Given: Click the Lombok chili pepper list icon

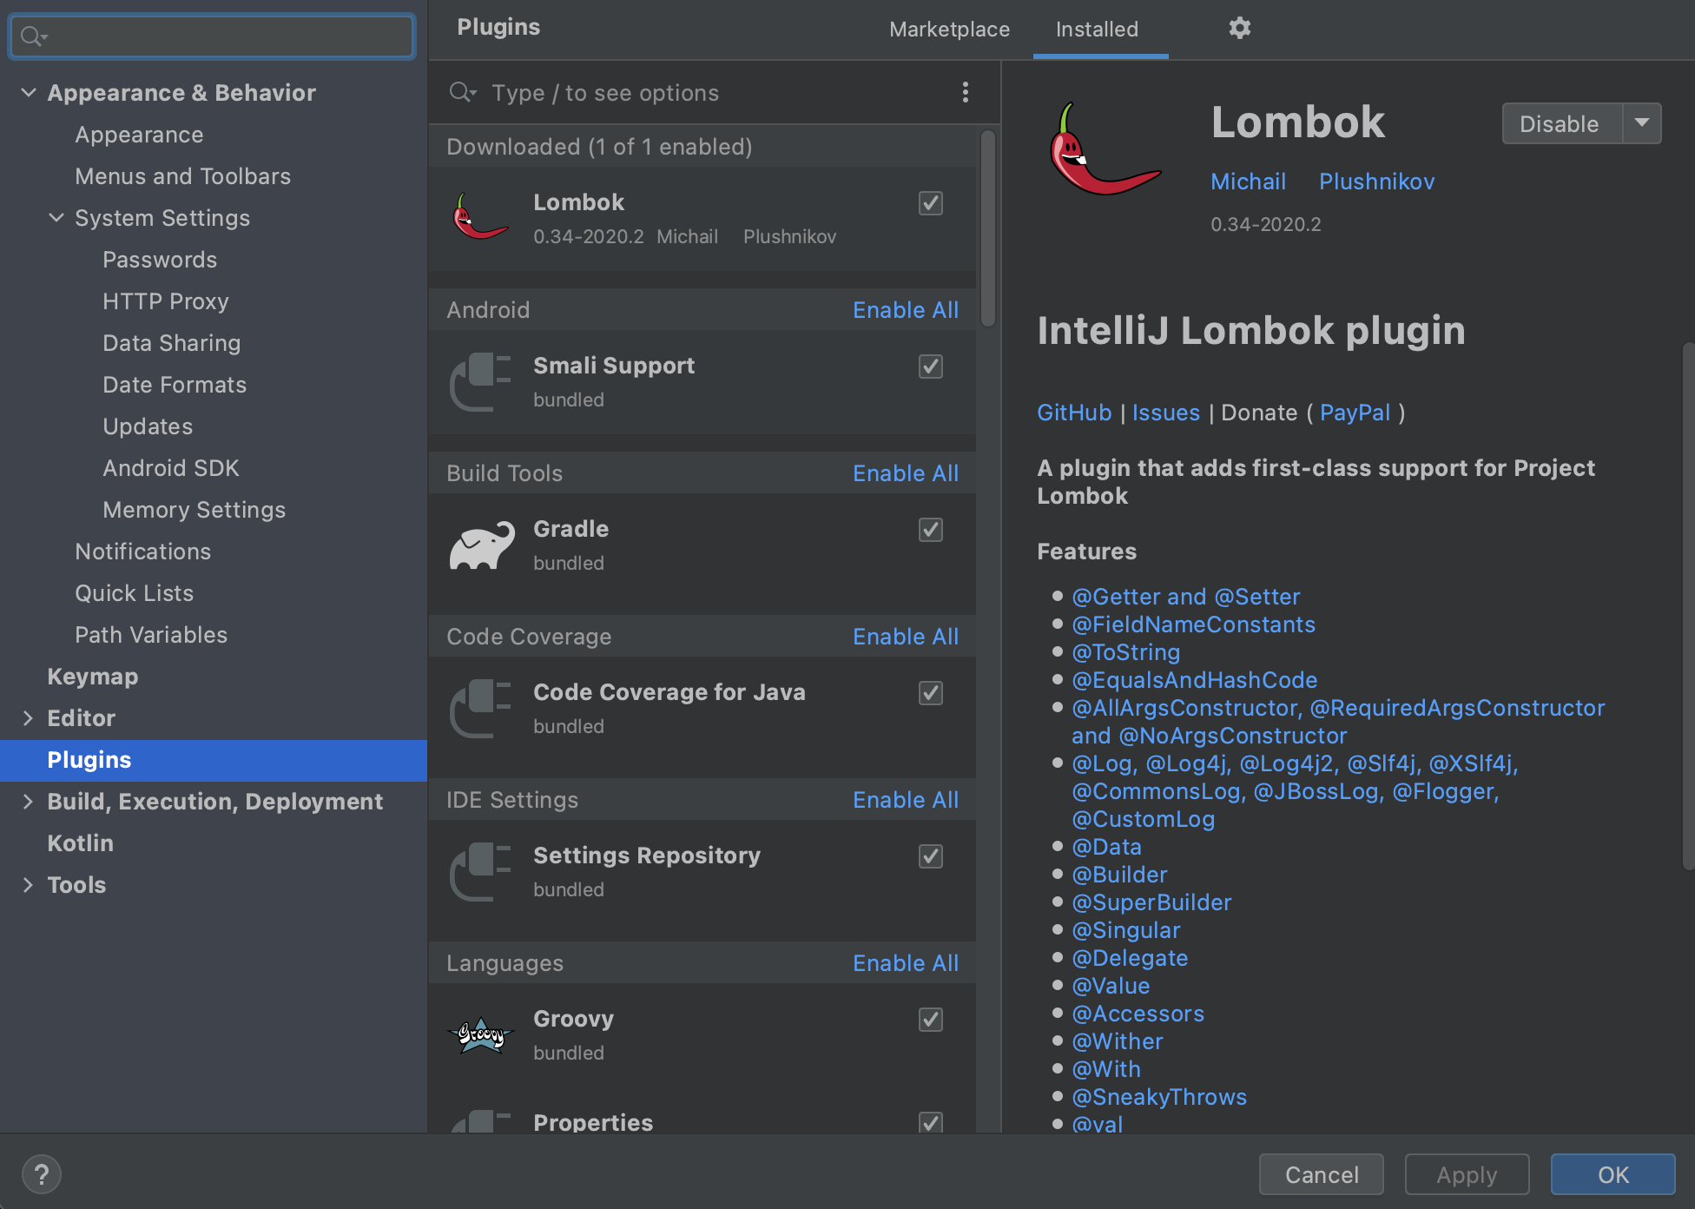Looking at the screenshot, I should point(481,218).
